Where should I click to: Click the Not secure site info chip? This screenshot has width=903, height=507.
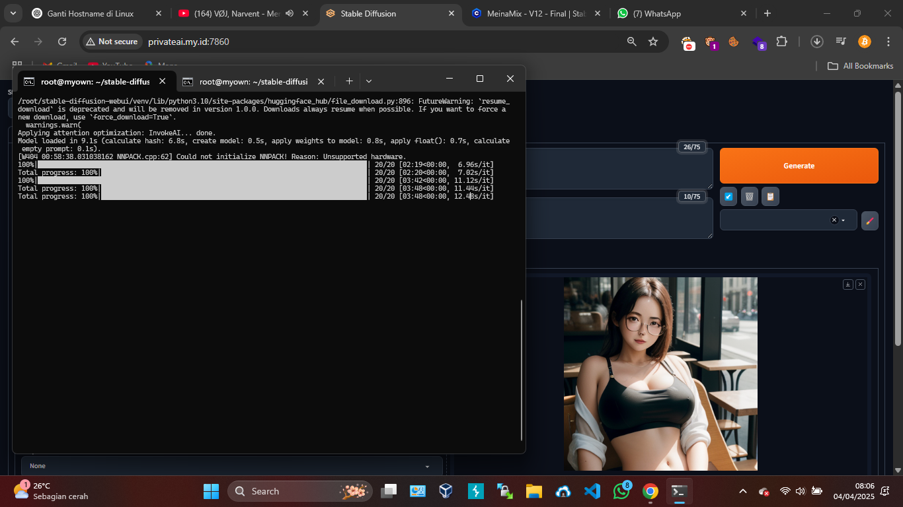[112, 42]
